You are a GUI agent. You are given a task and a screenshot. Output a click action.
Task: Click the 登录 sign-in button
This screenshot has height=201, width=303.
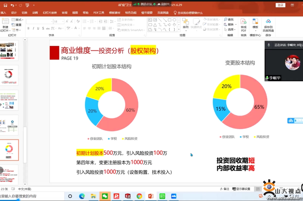tap(280, 5)
